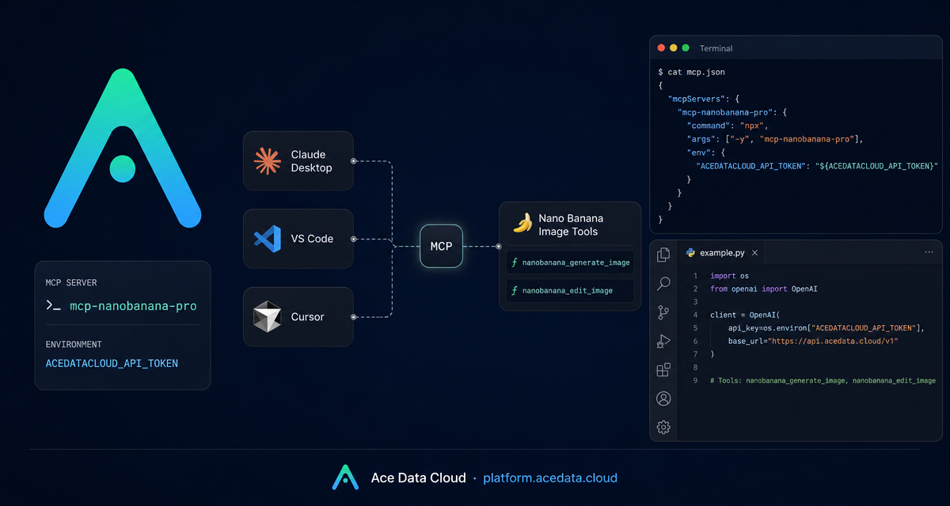Image resolution: width=950 pixels, height=506 pixels.
Task: Click the Ace Data Cloud footer text
Action: [418, 478]
